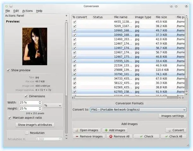Click the green plus Add images icon
The height and width of the screenshot is (151, 193).
[x=106, y=130]
